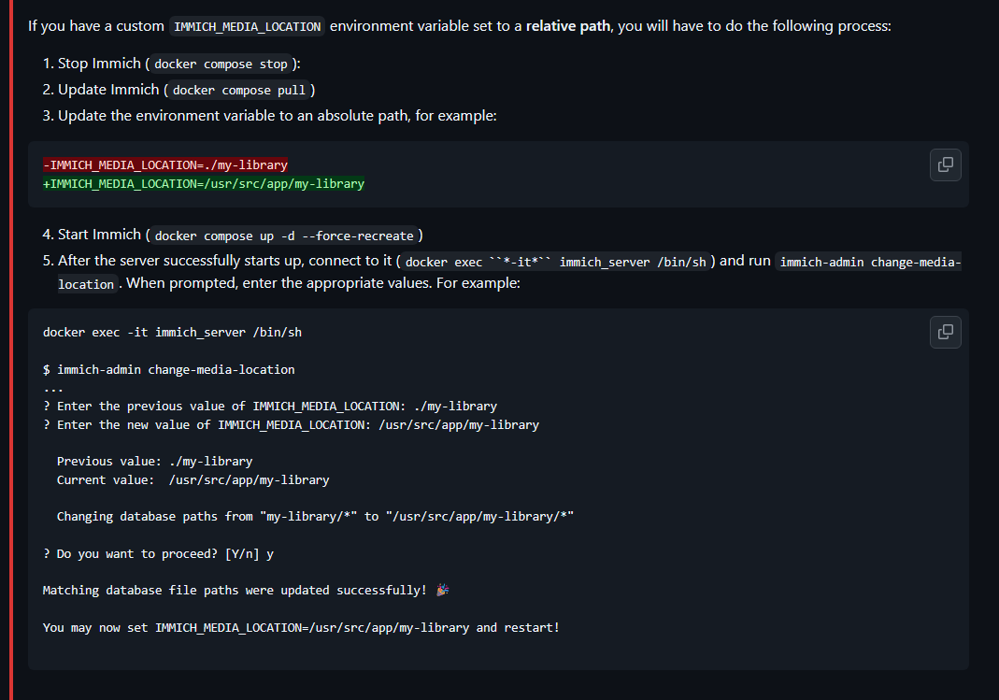Copy the IMMICH_MEDIA_LOCATION diff code block
Screen dimensions: 999x700
point(946,165)
